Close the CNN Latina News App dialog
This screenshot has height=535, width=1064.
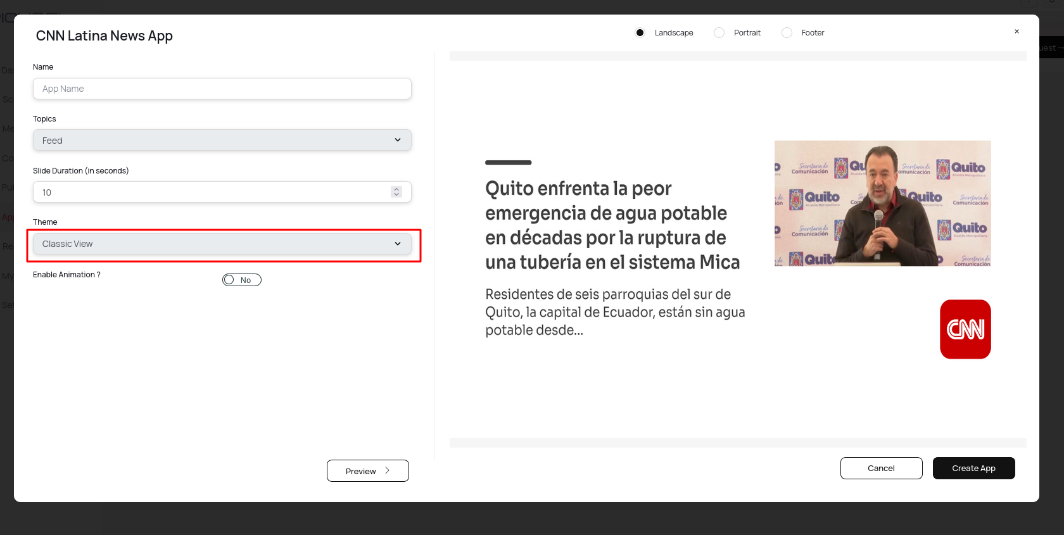[1016, 32]
